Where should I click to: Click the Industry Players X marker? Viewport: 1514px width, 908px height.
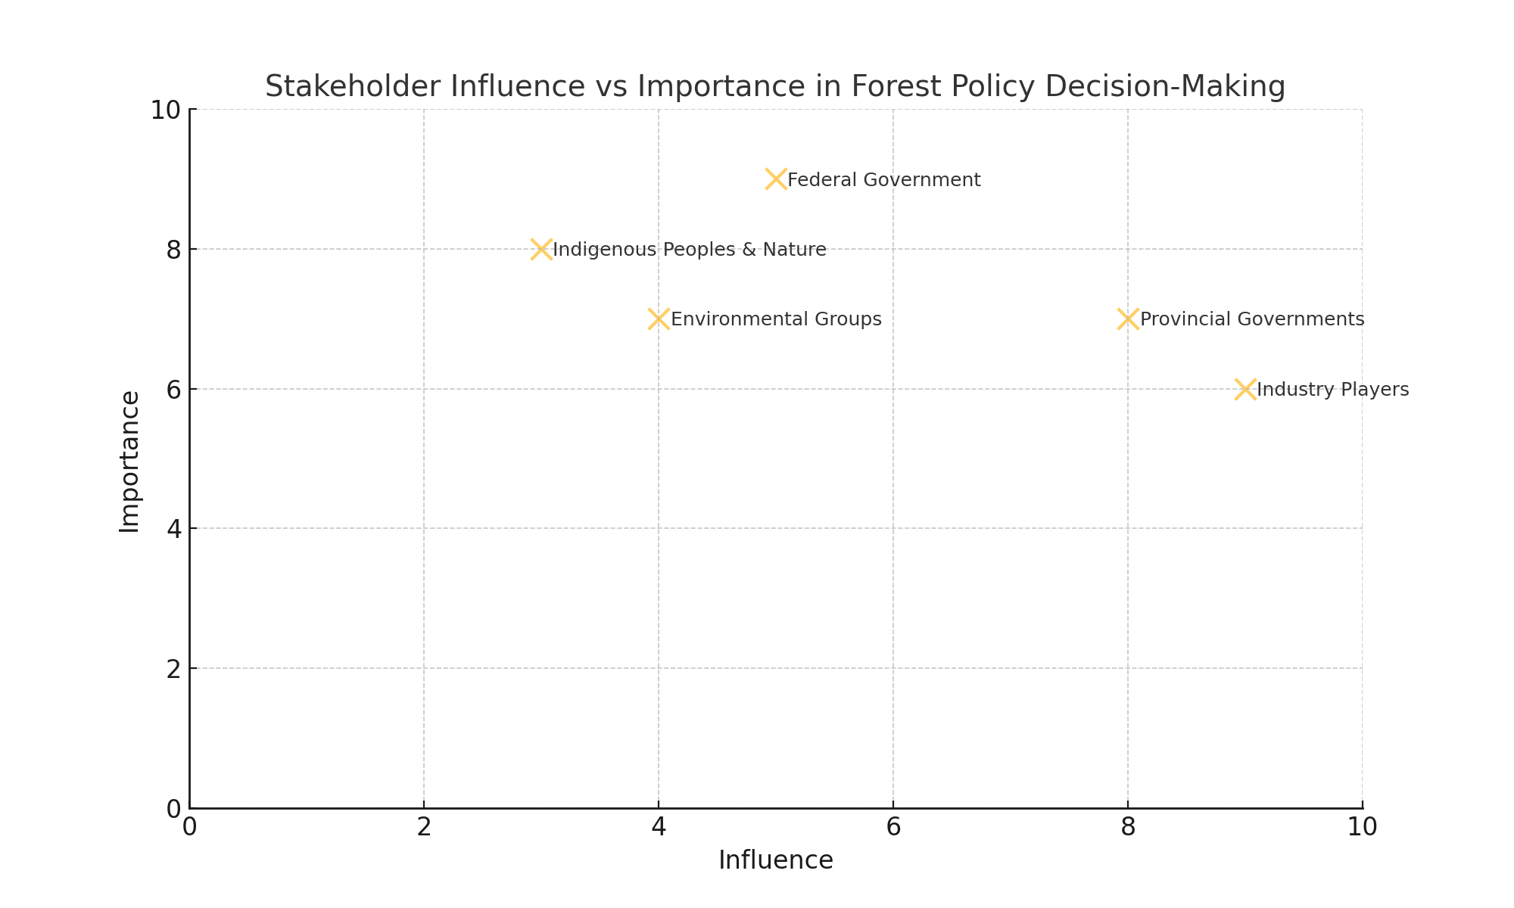pyautogui.click(x=1245, y=389)
